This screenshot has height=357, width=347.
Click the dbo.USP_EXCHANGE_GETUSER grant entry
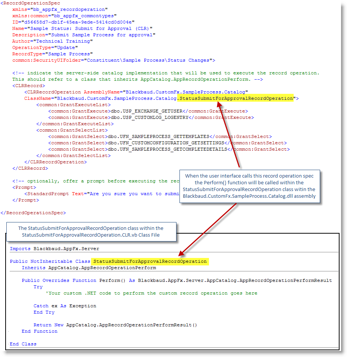[148, 111]
